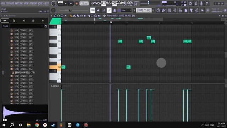Click the G4 key on piano keyboard
The width and height of the screenshot is (227, 128).
coord(55,67)
